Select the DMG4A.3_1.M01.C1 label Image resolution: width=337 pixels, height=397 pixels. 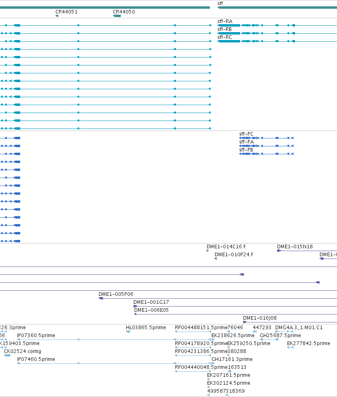299,327
